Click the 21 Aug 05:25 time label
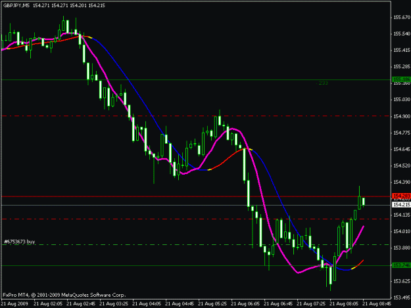 click(212, 304)
